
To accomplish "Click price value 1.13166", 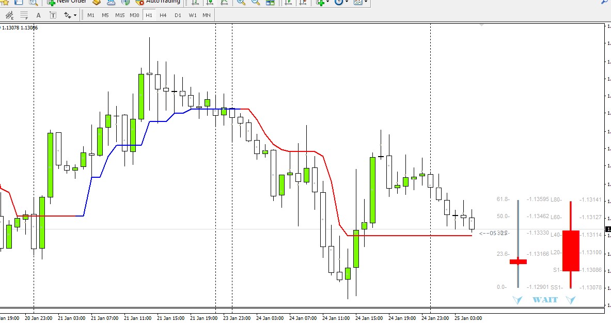I will click(538, 254).
